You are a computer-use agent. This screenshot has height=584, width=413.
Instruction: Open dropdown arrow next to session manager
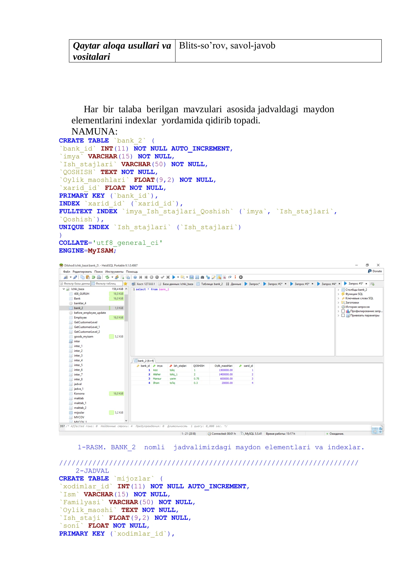pos(70,277)
